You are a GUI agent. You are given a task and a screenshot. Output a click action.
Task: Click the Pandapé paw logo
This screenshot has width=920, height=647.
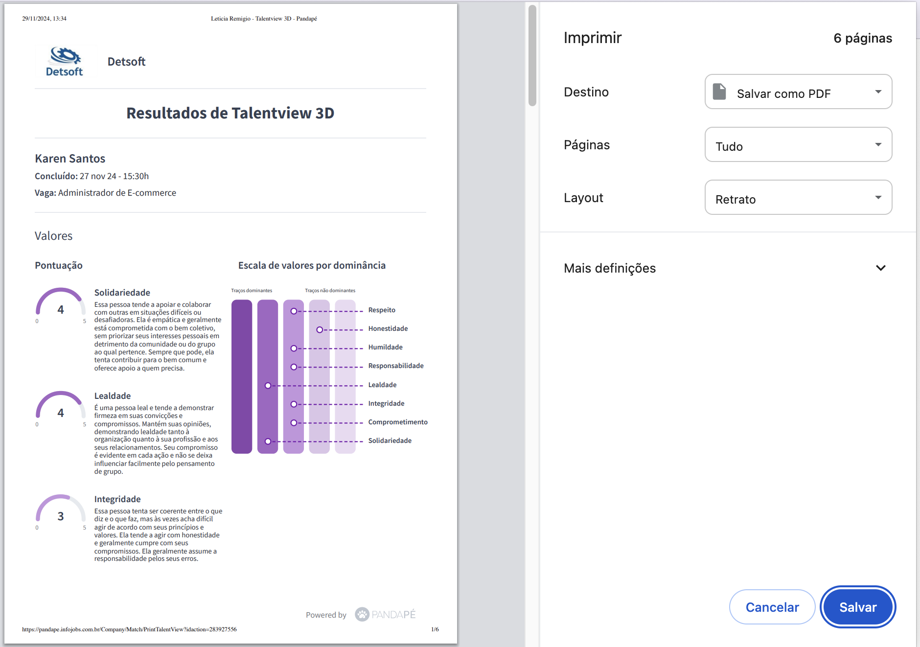362,614
